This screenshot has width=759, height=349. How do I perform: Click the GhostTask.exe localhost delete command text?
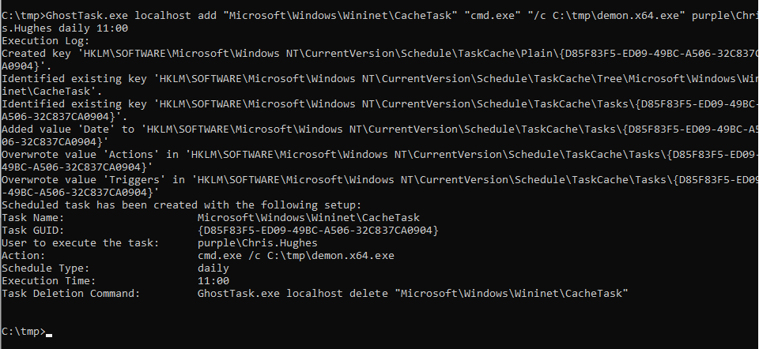[x=413, y=293]
